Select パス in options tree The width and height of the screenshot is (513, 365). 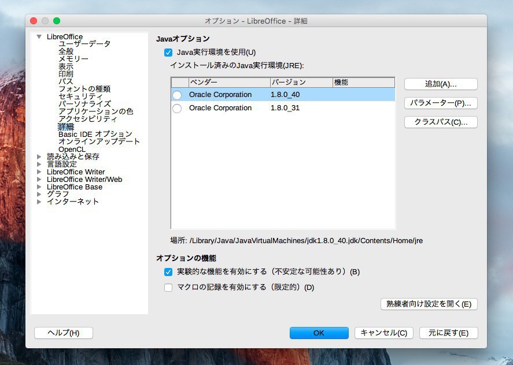point(66,81)
